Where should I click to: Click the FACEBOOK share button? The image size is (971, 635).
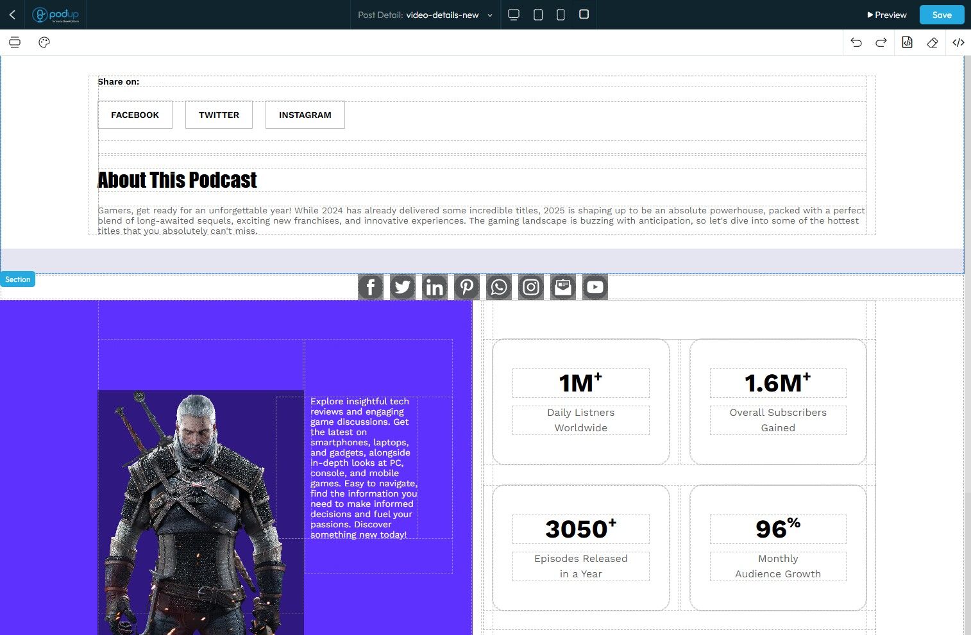135,115
